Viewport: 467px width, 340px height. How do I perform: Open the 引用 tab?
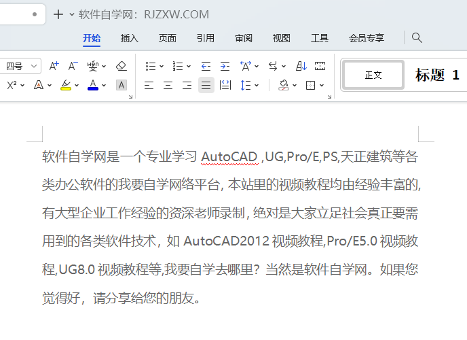click(206, 38)
